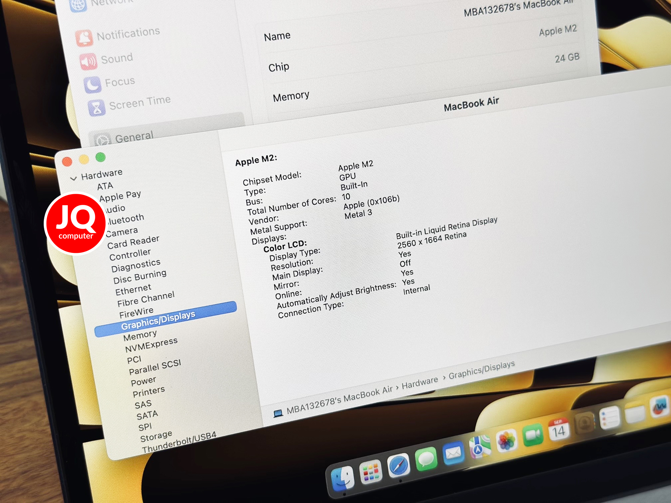Select Printers in the Hardware list

(x=149, y=392)
